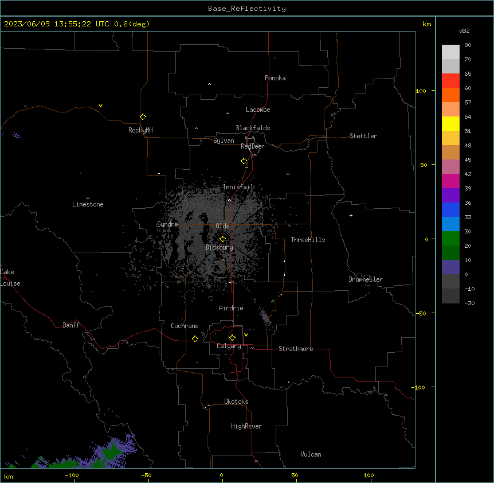Click the legend value 65
Viewport: 494px width, 483px height.
coord(468,73)
